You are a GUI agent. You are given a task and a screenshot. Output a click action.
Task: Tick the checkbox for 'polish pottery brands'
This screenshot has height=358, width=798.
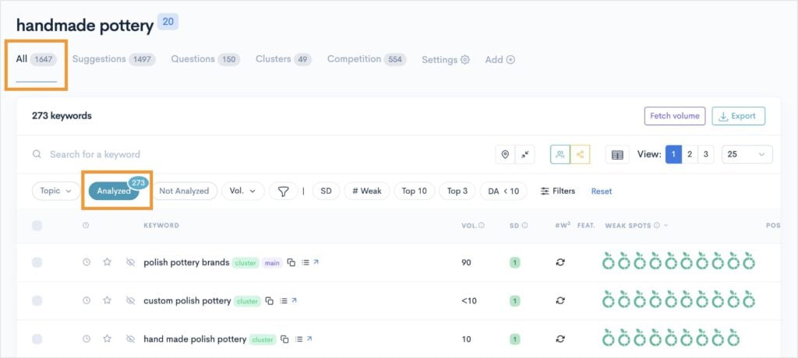coord(37,263)
